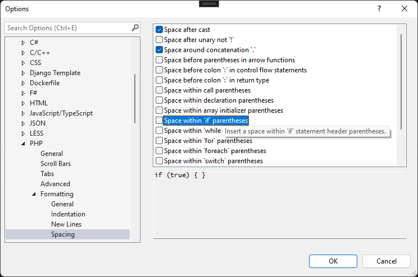Viewport: 418px width, 277px height.
Task: Expand the JavaScript/TypeScript node arrow
Action: [x=23, y=113]
